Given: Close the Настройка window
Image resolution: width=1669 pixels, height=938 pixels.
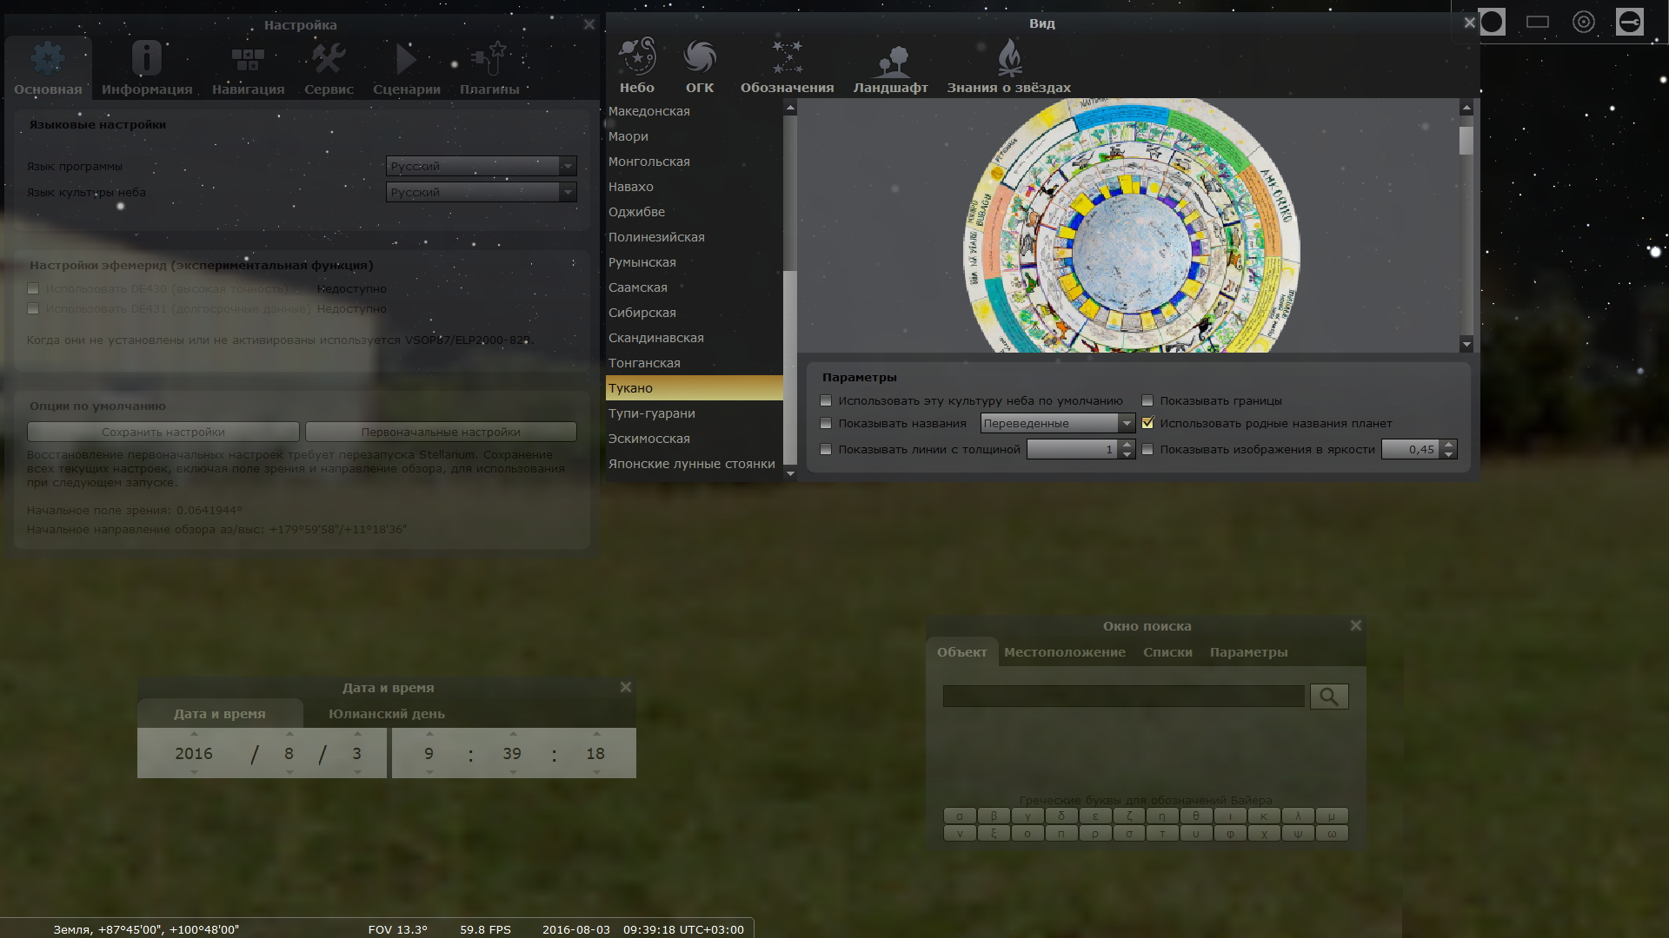Looking at the screenshot, I should pos(589,24).
